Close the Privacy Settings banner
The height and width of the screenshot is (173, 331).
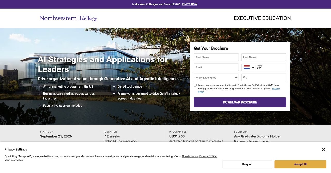tap(324, 150)
